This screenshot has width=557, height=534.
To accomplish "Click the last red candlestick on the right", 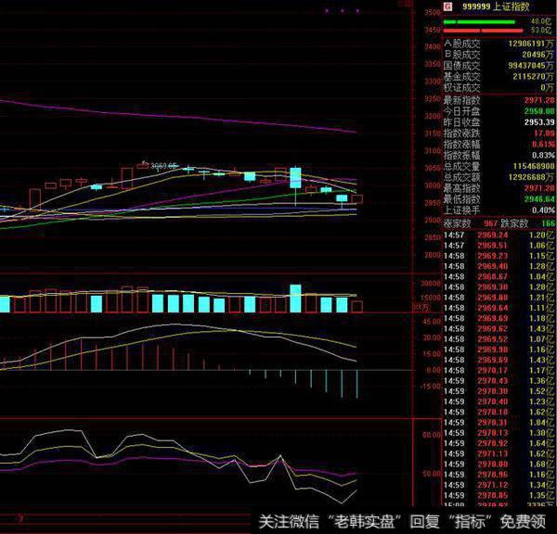I will click(356, 197).
